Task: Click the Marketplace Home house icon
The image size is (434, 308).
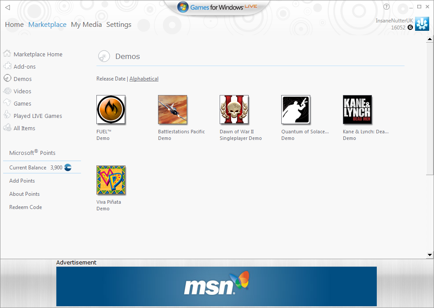Action: click(x=7, y=53)
